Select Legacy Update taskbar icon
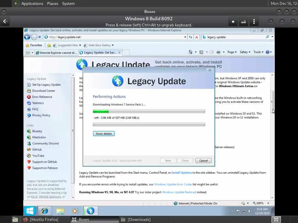 pos(91,211)
